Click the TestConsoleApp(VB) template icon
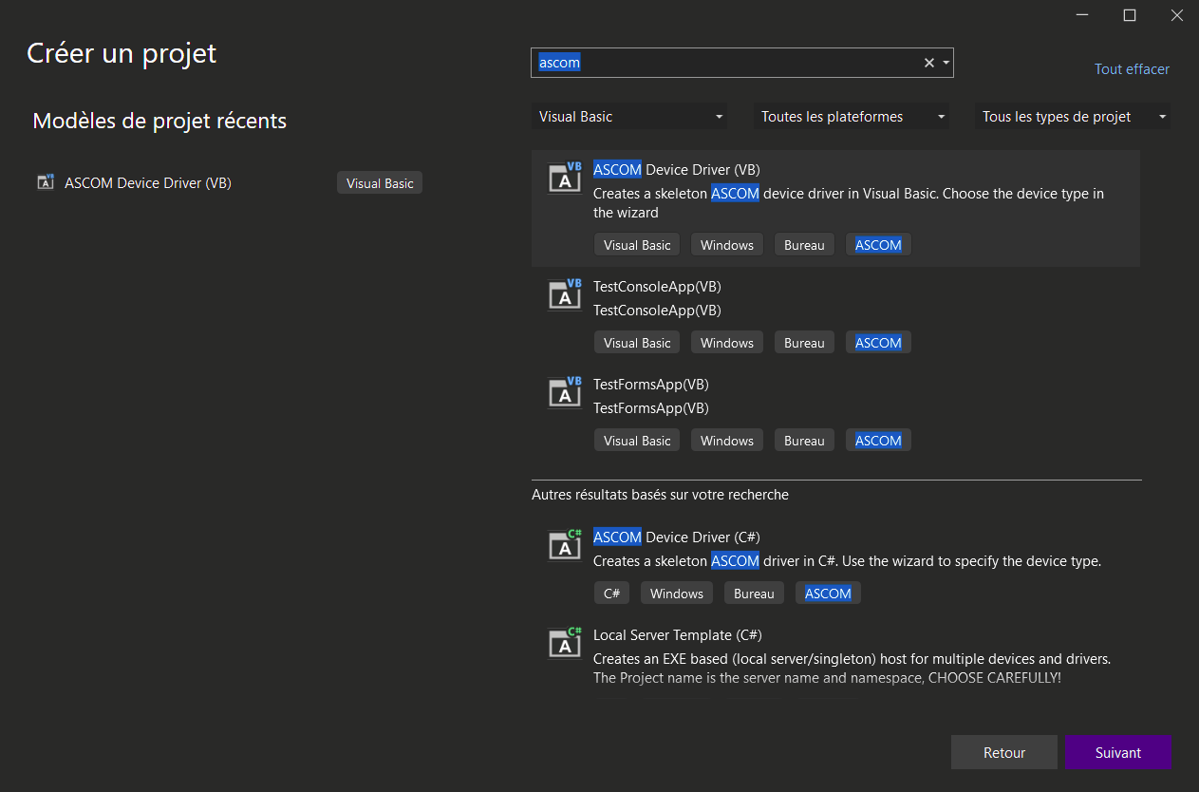Viewport: 1199px width, 792px height. coord(565,294)
